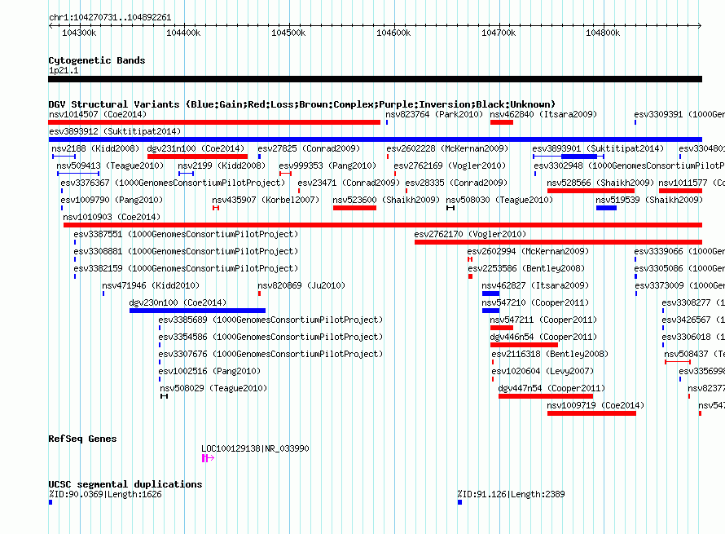Open esv2602228 (McKernan2009) variant

[x=447, y=148]
